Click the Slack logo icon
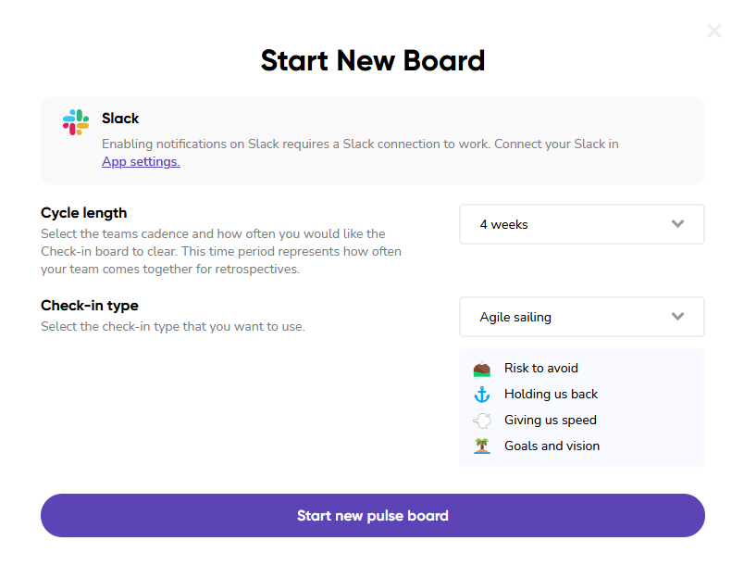 [x=76, y=122]
